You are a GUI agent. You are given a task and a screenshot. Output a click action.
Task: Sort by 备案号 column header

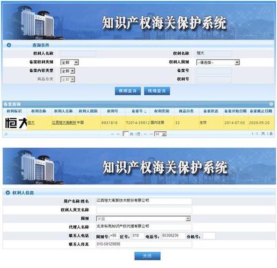coord(137,111)
